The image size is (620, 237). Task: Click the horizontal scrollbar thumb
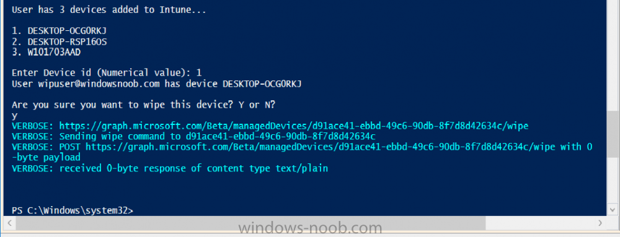[x=250, y=223]
